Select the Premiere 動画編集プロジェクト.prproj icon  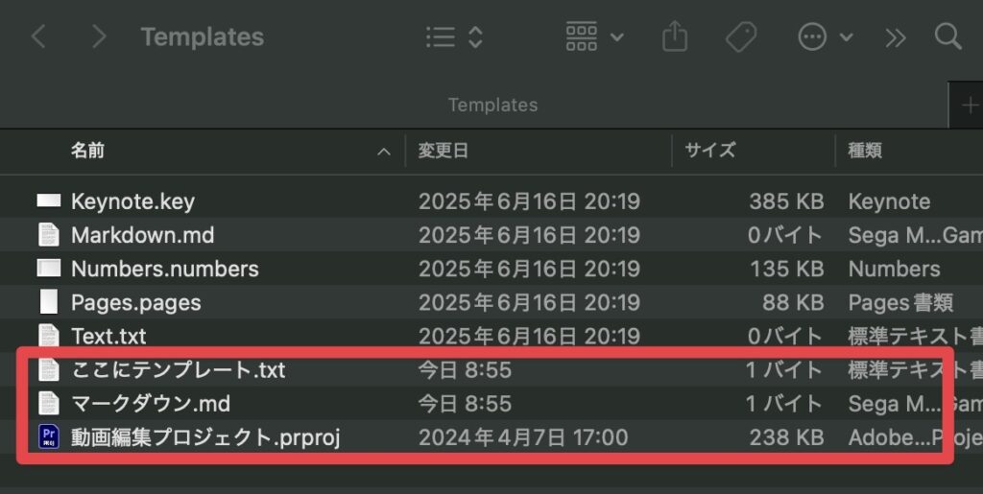point(49,436)
